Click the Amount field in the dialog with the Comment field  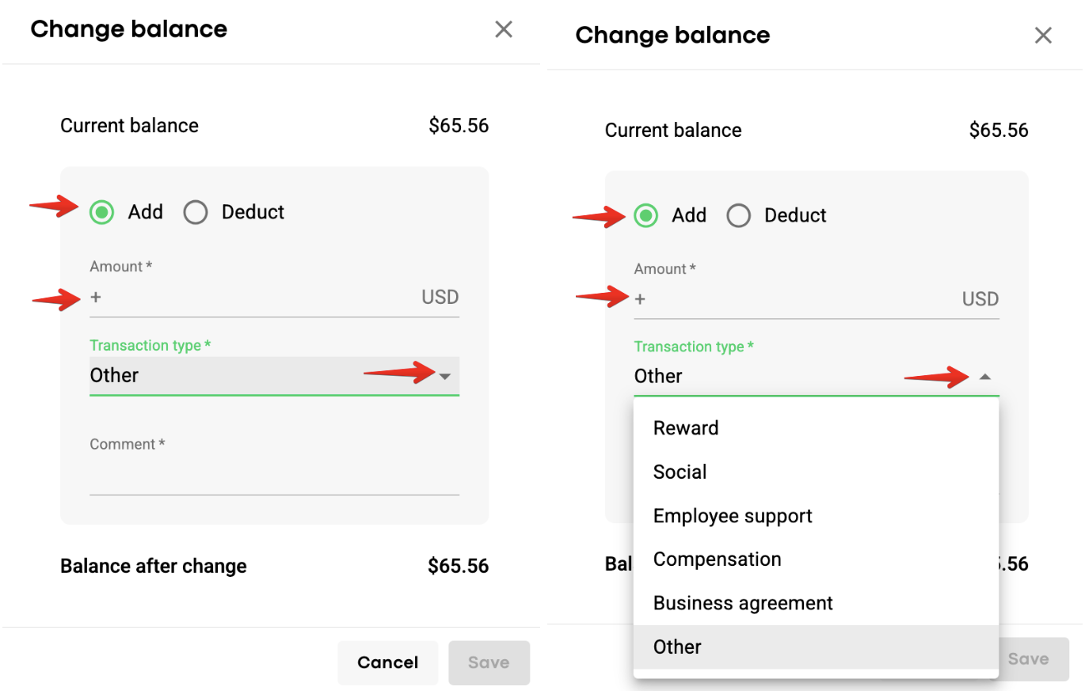tap(253, 298)
